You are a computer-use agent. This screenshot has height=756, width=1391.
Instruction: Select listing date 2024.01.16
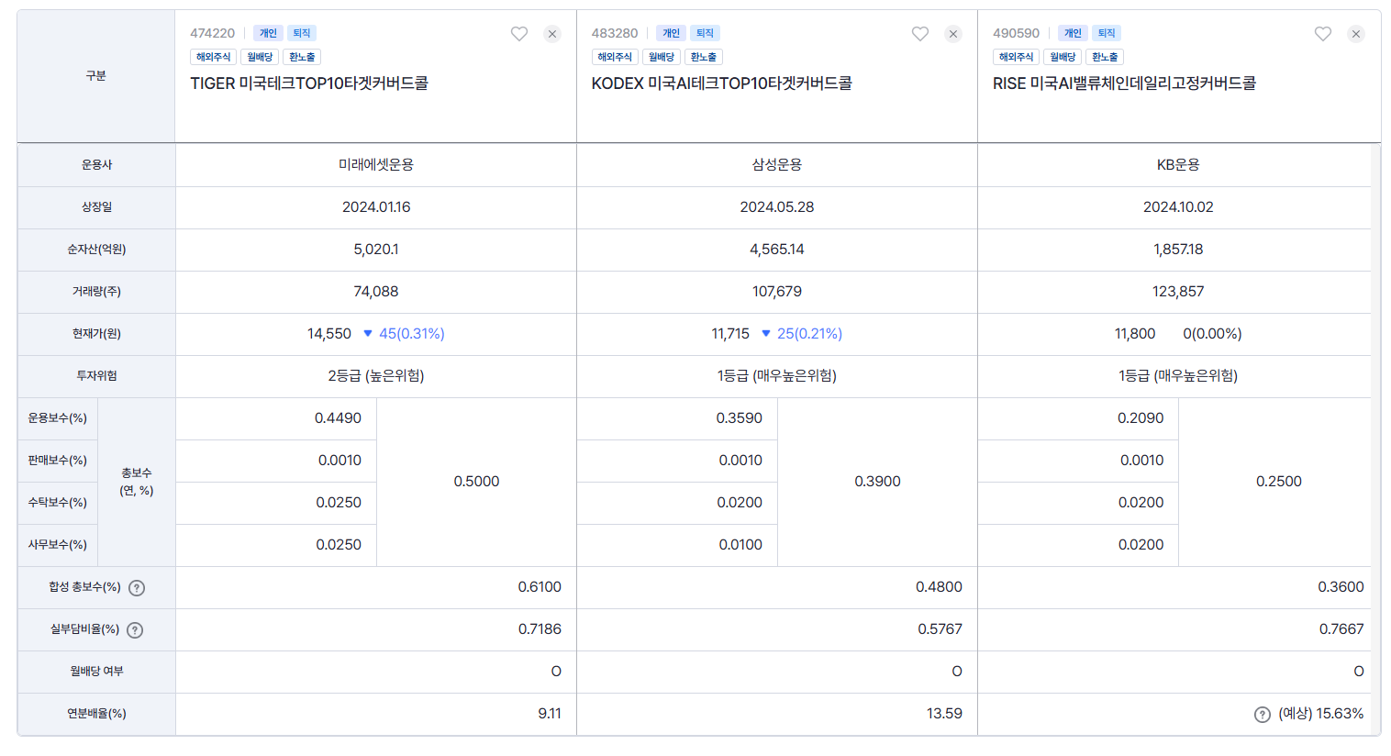tap(376, 207)
